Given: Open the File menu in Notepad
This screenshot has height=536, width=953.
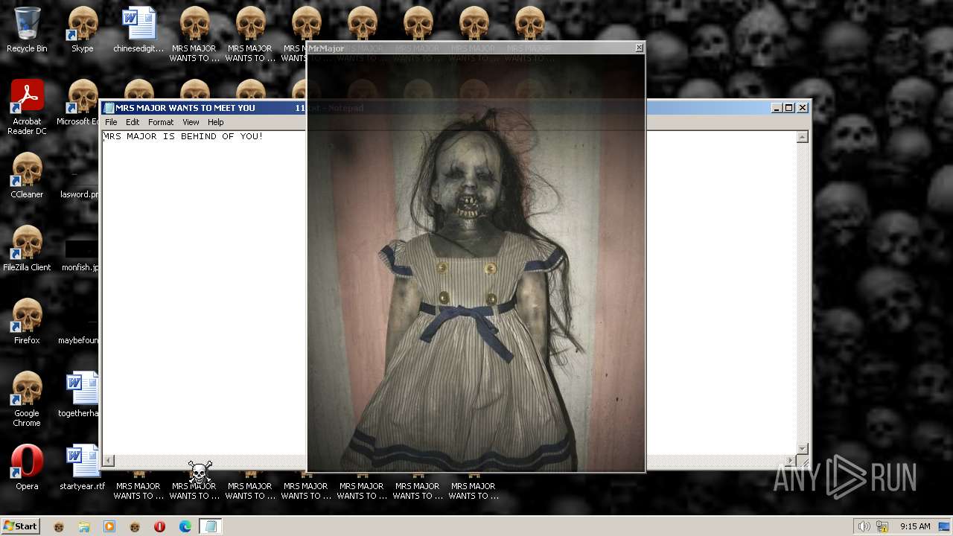Looking at the screenshot, I should pos(111,122).
